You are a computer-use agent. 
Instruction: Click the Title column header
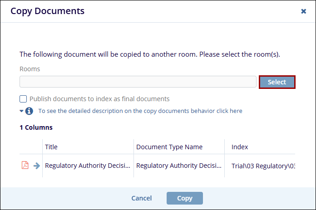[x=51, y=147]
